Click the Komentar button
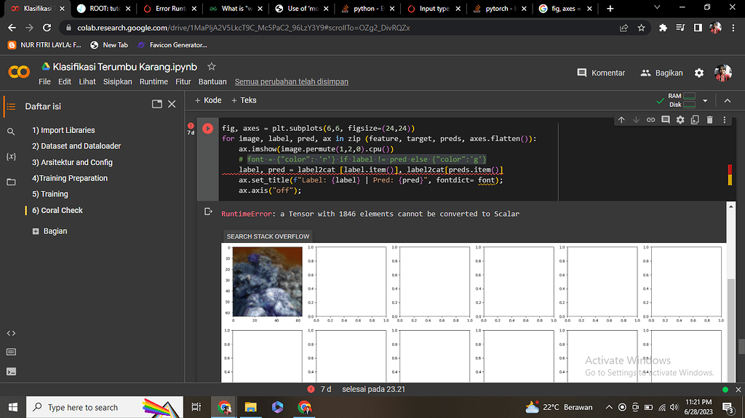Viewport: 745px width, 418px height. coord(601,73)
